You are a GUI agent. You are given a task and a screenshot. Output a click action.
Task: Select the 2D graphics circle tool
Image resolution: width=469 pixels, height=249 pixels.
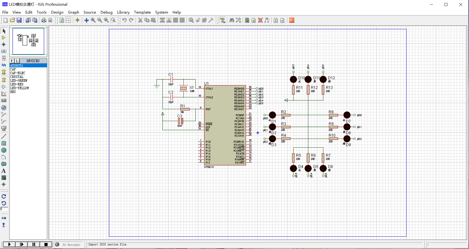coord(4,150)
